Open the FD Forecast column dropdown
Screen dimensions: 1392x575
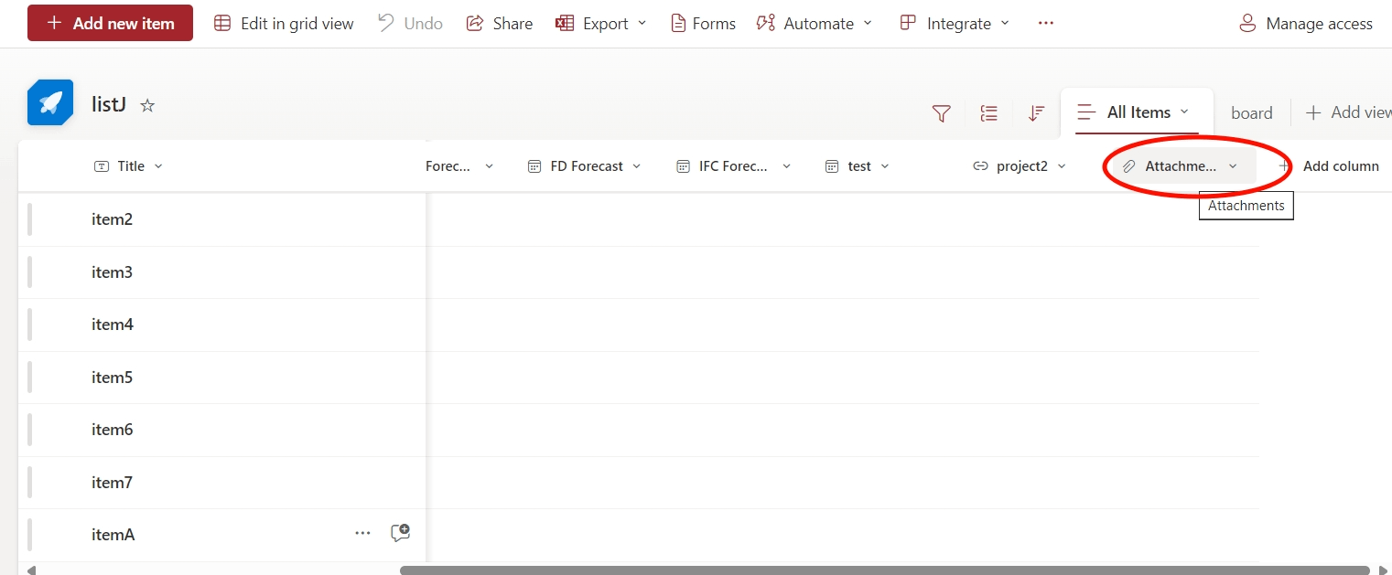point(637,166)
